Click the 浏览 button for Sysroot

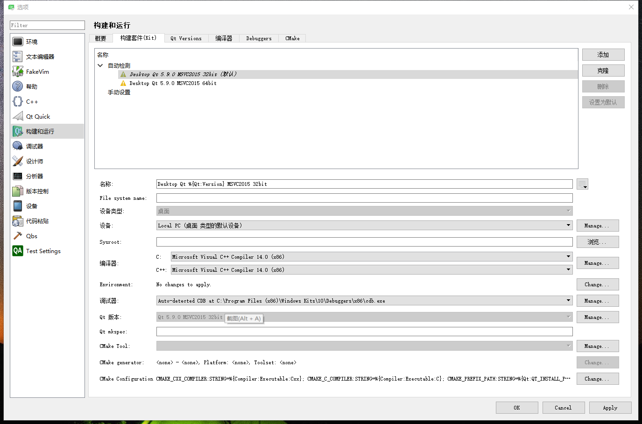click(x=598, y=242)
